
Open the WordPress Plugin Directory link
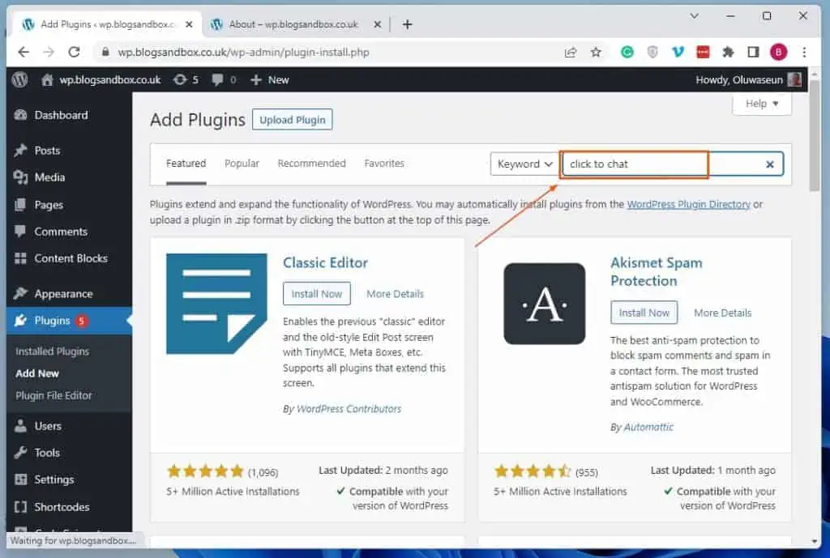pyautogui.click(x=688, y=205)
